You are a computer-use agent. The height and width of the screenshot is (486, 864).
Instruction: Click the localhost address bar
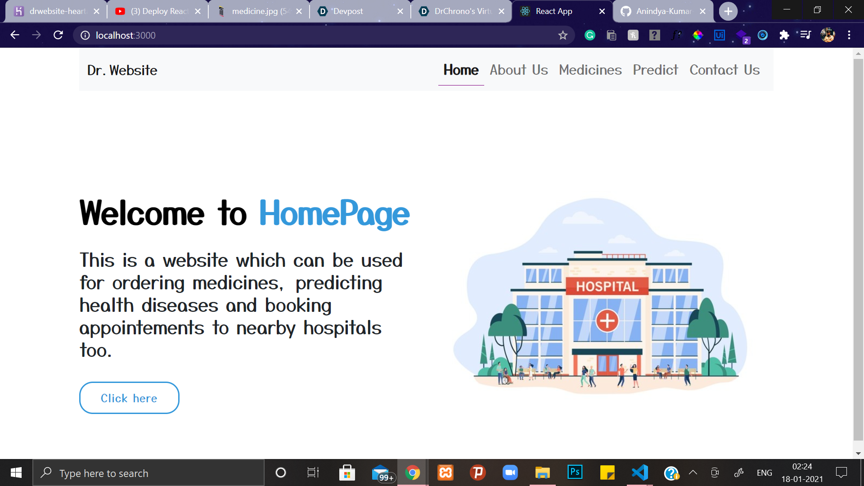point(315,35)
